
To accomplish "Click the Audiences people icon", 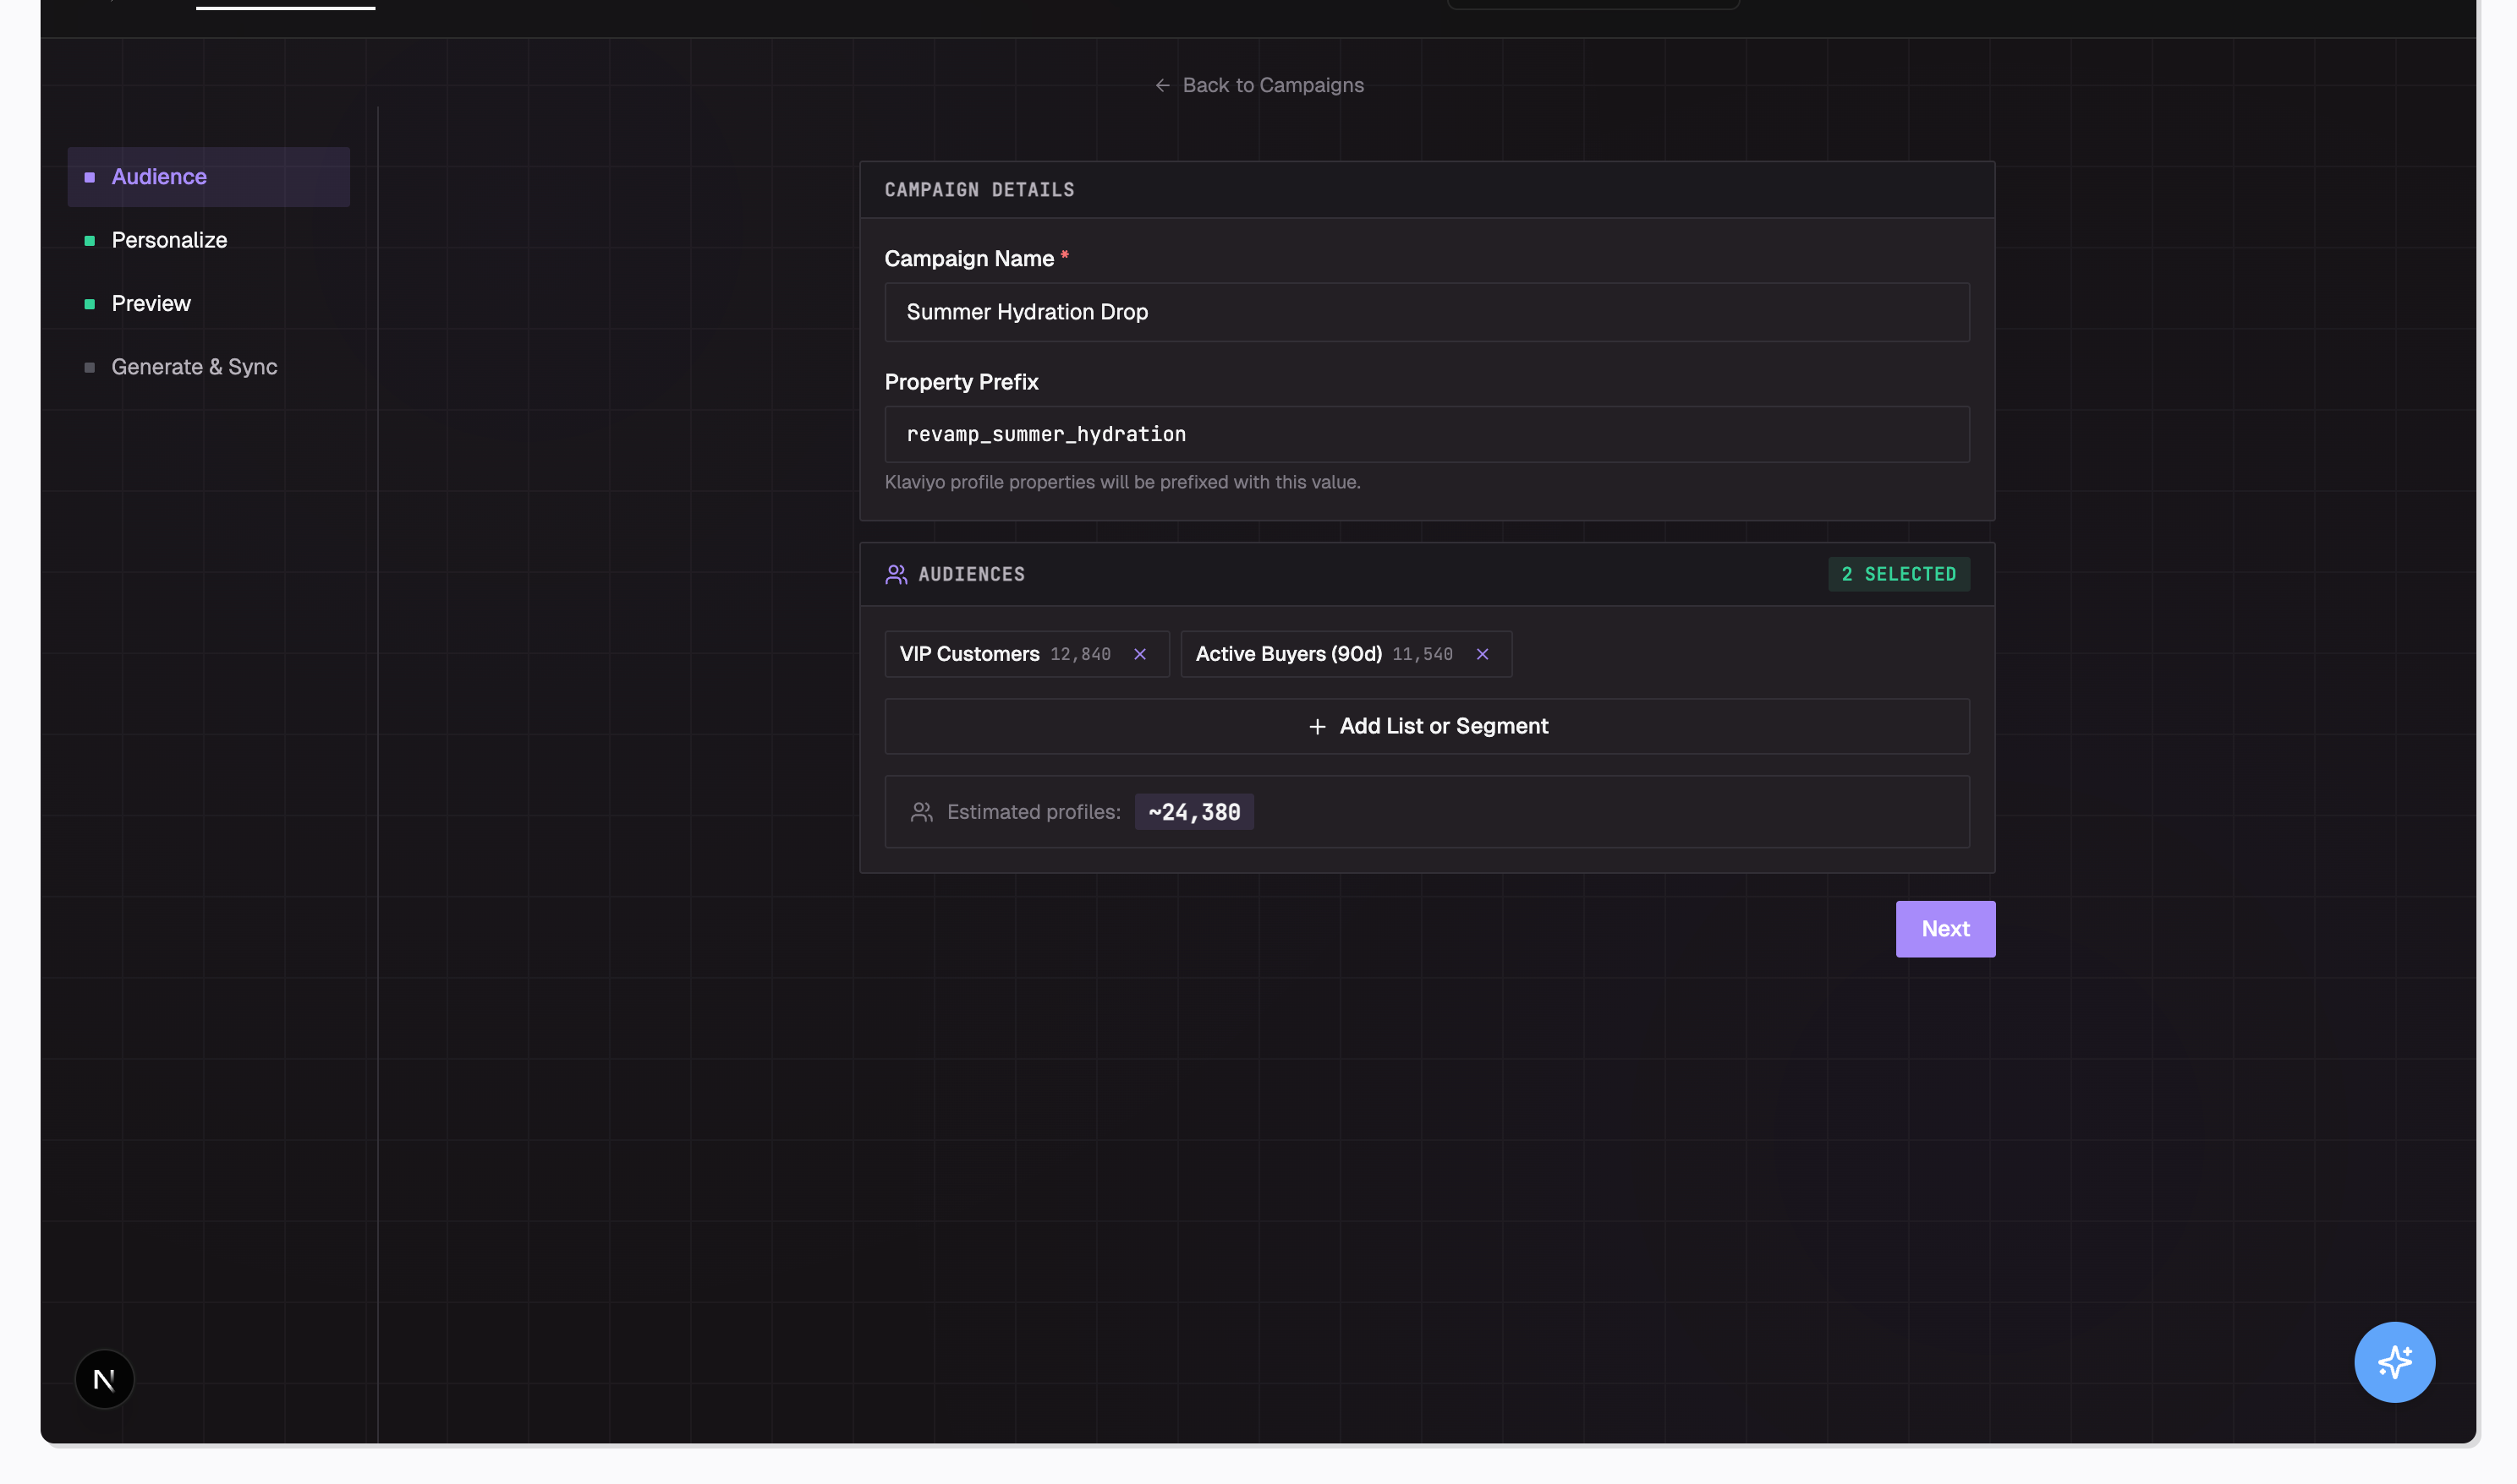I will pos(896,574).
